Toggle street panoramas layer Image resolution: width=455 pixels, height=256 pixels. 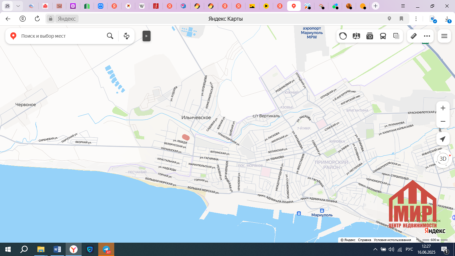(x=356, y=36)
